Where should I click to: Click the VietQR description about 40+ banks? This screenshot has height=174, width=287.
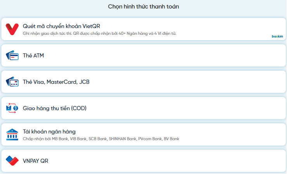(99, 34)
